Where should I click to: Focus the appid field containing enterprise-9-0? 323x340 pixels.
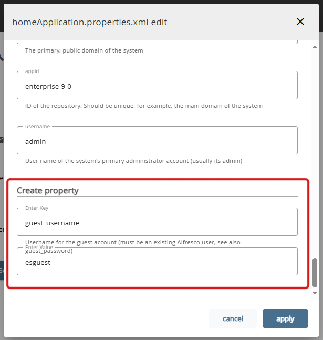click(x=157, y=85)
